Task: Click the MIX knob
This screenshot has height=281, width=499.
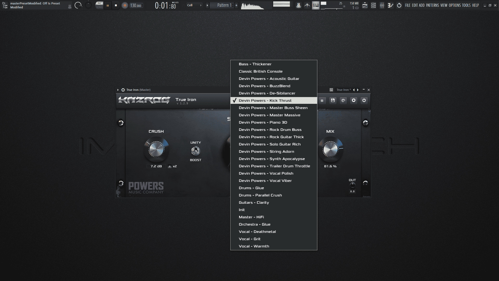Action: coord(330,149)
